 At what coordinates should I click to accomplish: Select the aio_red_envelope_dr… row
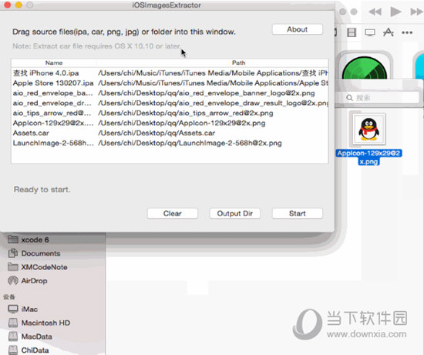[x=170, y=103]
